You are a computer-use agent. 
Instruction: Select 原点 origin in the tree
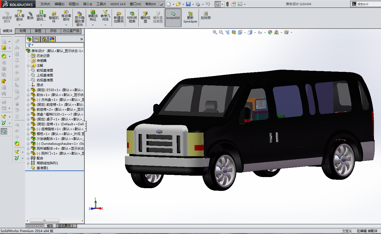(40, 85)
